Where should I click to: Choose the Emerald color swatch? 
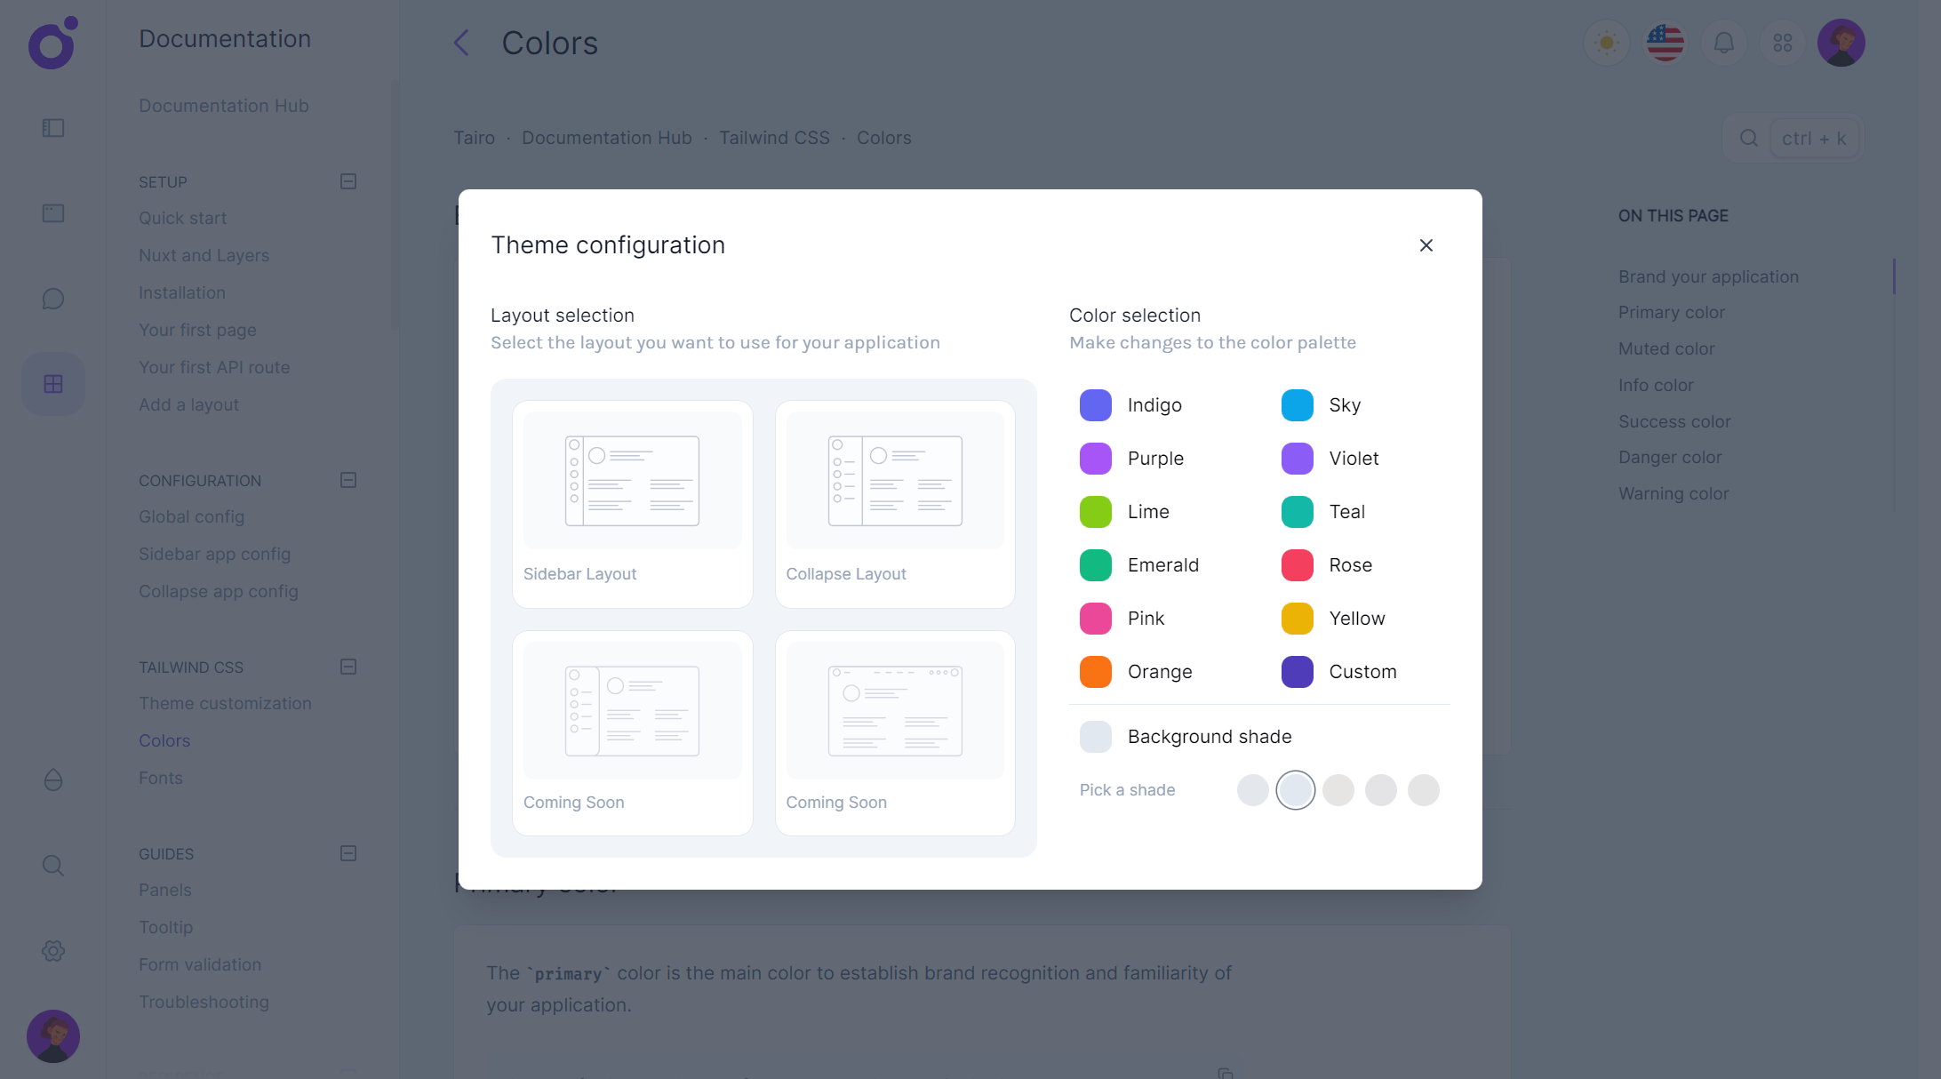(x=1096, y=565)
